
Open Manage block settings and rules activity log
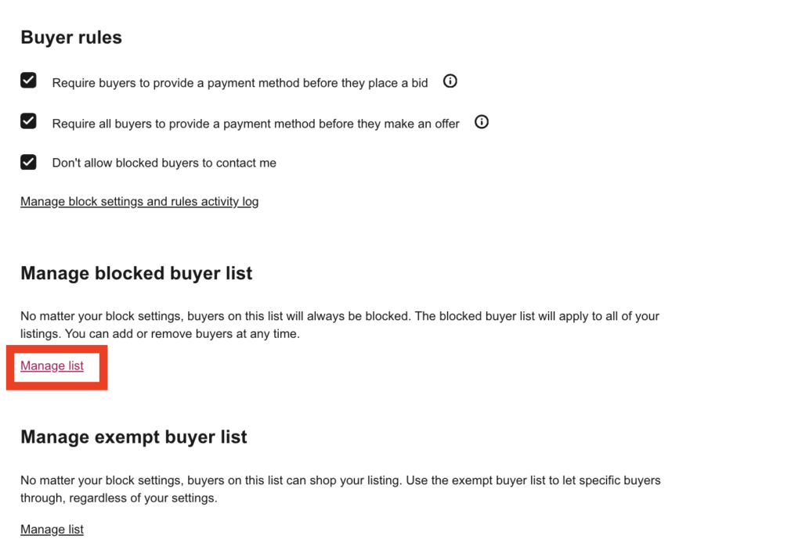(x=139, y=201)
